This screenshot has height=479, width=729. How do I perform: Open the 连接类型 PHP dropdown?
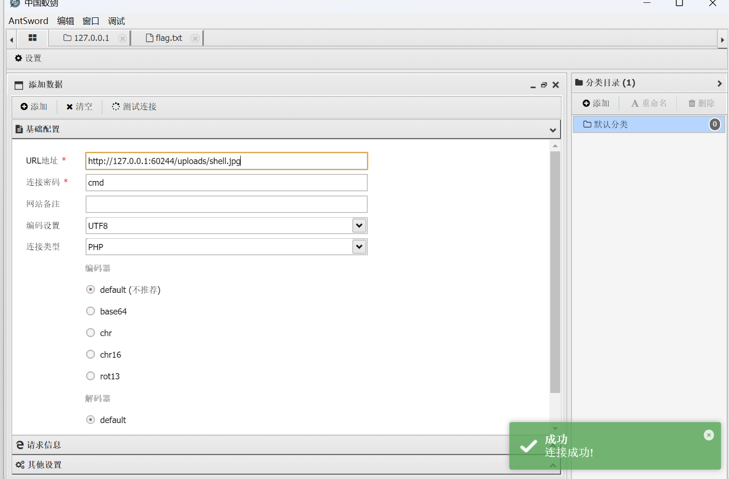pyautogui.click(x=359, y=247)
